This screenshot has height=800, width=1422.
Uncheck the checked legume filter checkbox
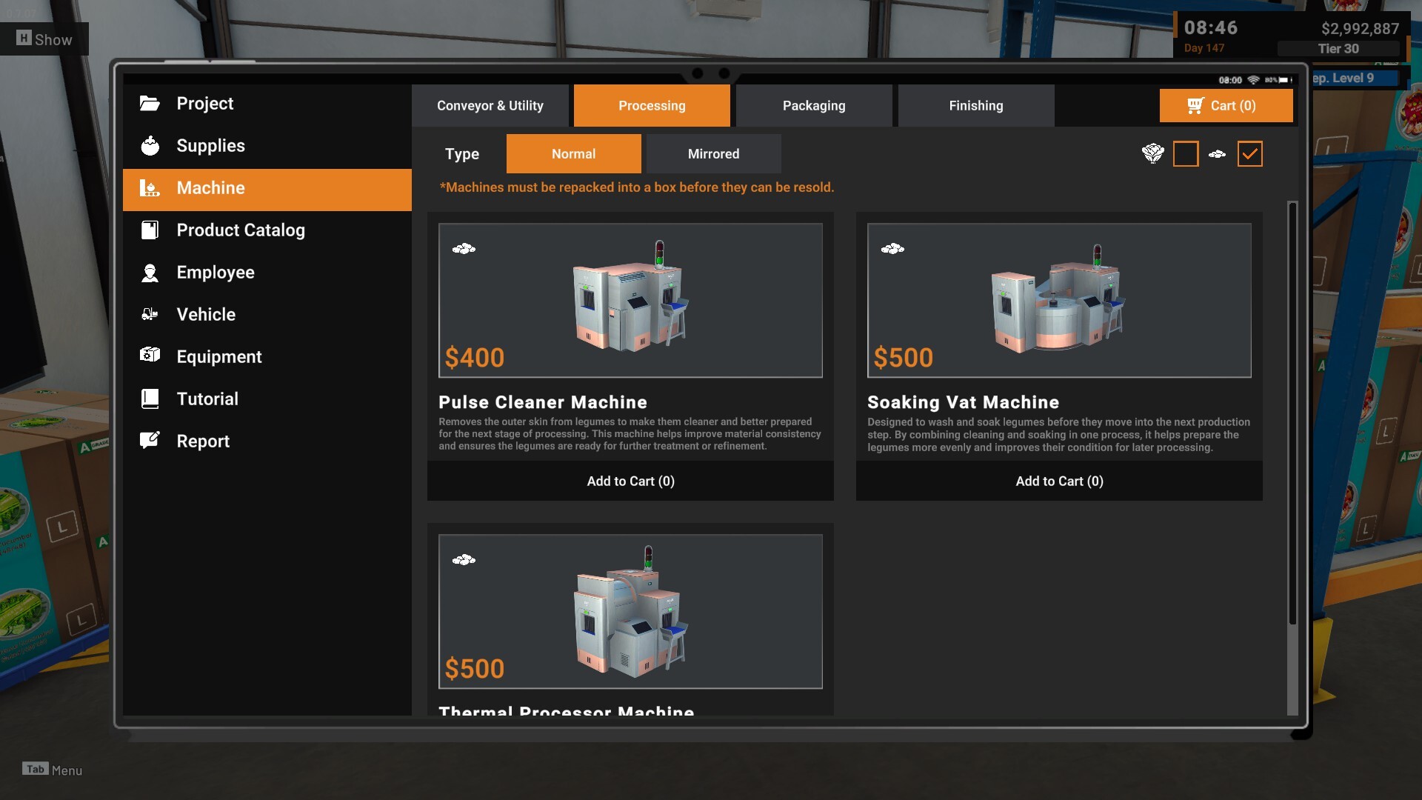point(1249,153)
